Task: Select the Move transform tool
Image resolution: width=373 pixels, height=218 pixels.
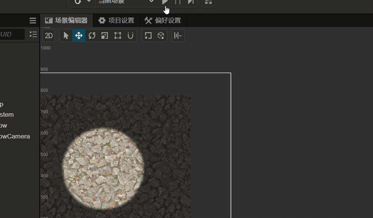Action: (x=79, y=36)
